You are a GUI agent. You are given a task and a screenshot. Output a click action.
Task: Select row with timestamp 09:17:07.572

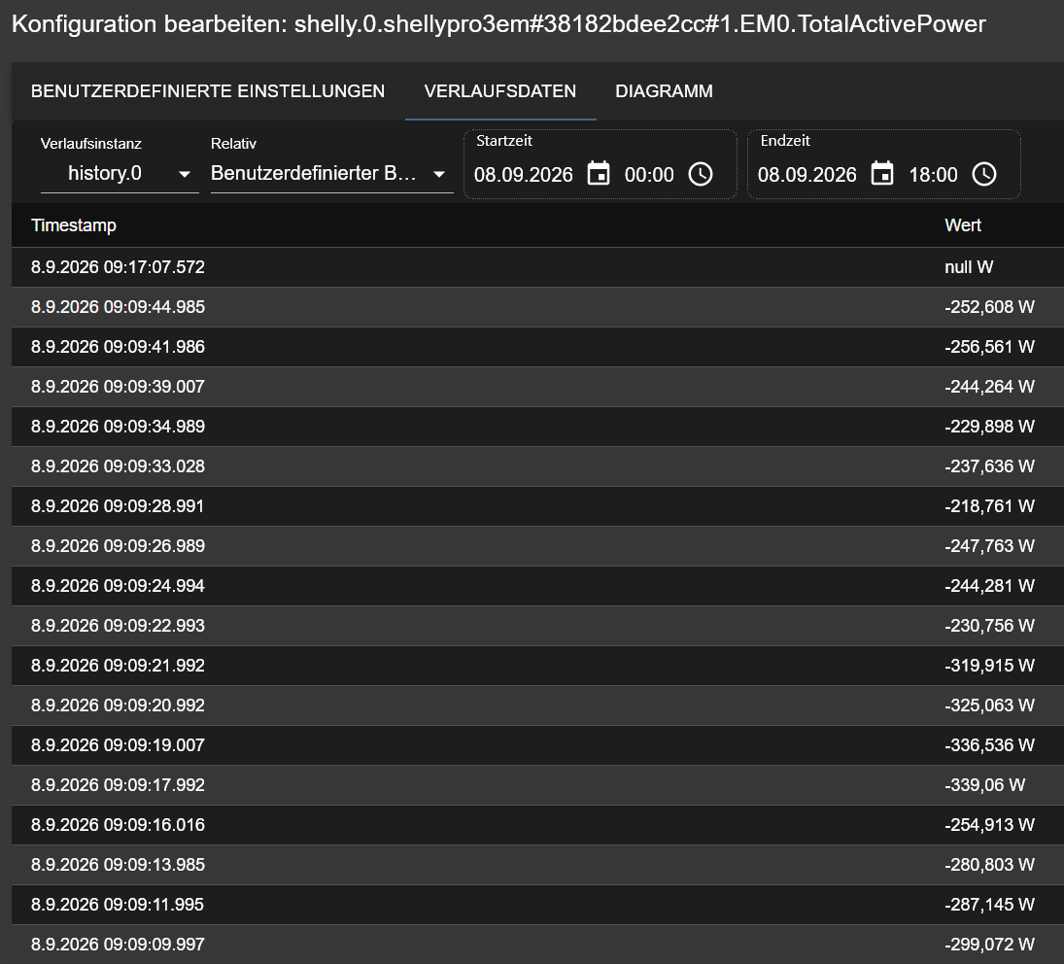[537, 267]
